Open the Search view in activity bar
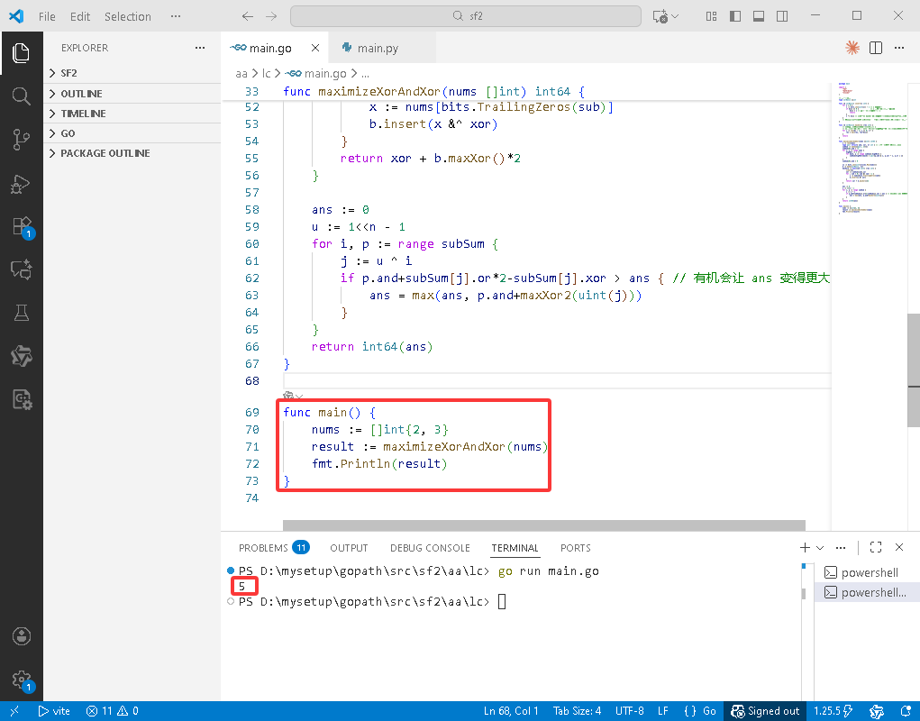This screenshot has width=920, height=721. (x=21, y=96)
